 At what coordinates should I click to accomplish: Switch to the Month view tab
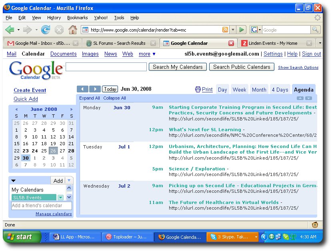259,90
